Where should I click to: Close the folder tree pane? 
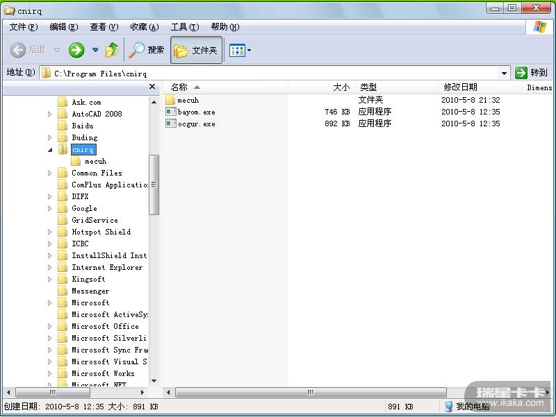[152, 87]
